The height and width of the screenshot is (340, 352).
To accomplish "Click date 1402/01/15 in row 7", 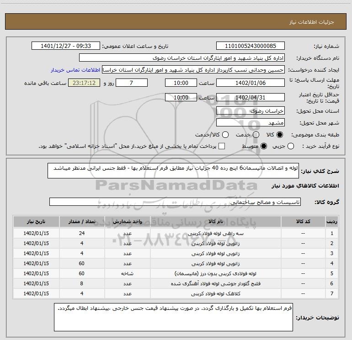I will (x=36, y=293).
